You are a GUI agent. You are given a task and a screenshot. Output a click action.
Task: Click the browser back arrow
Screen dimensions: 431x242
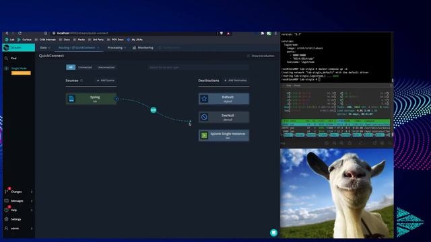pos(7,33)
